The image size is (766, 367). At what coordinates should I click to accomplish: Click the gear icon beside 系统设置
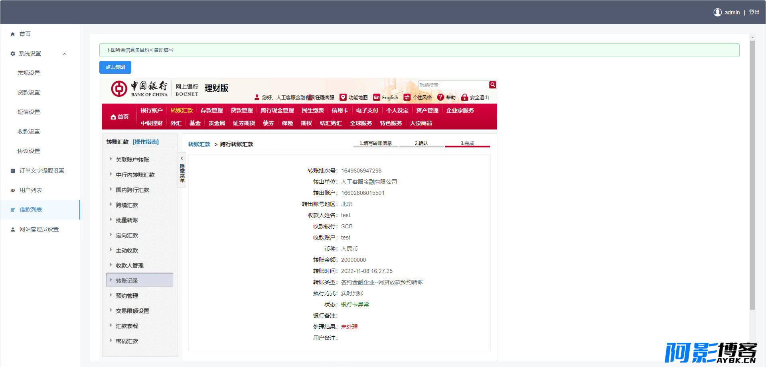coord(13,54)
